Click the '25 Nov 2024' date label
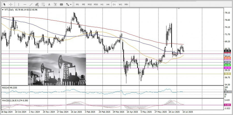 pos(49,112)
